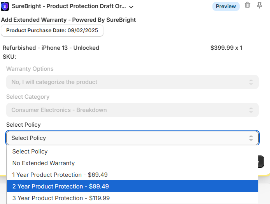Click the Refurbished iPhone 13 product name
This screenshot has width=270, height=204.
point(51,48)
